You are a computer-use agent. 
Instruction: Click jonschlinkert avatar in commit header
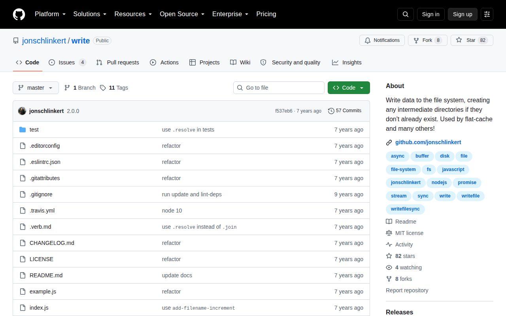coord(22,111)
